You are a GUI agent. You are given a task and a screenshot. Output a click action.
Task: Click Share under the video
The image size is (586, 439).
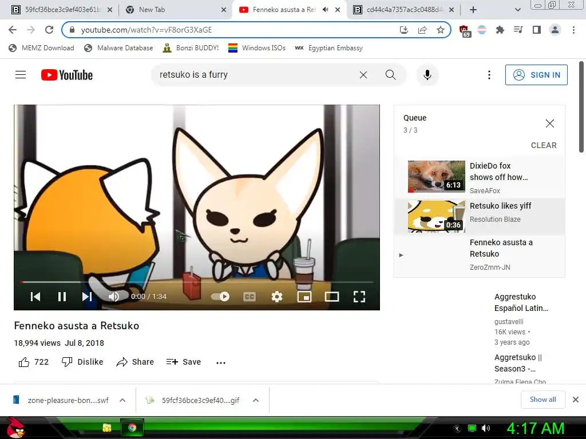135,362
